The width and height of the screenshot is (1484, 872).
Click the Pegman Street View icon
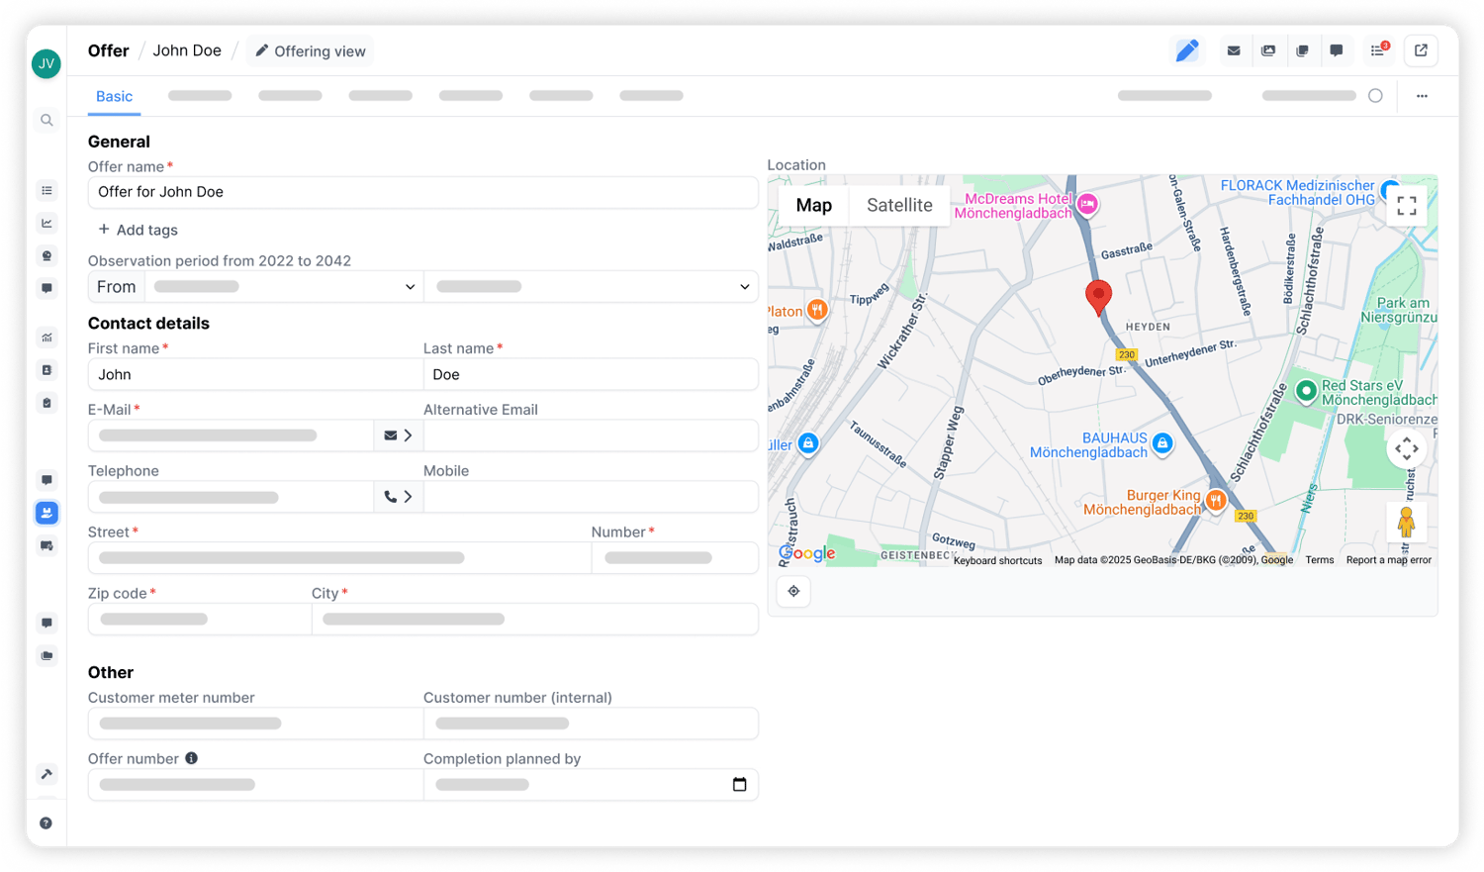[x=1407, y=522]
